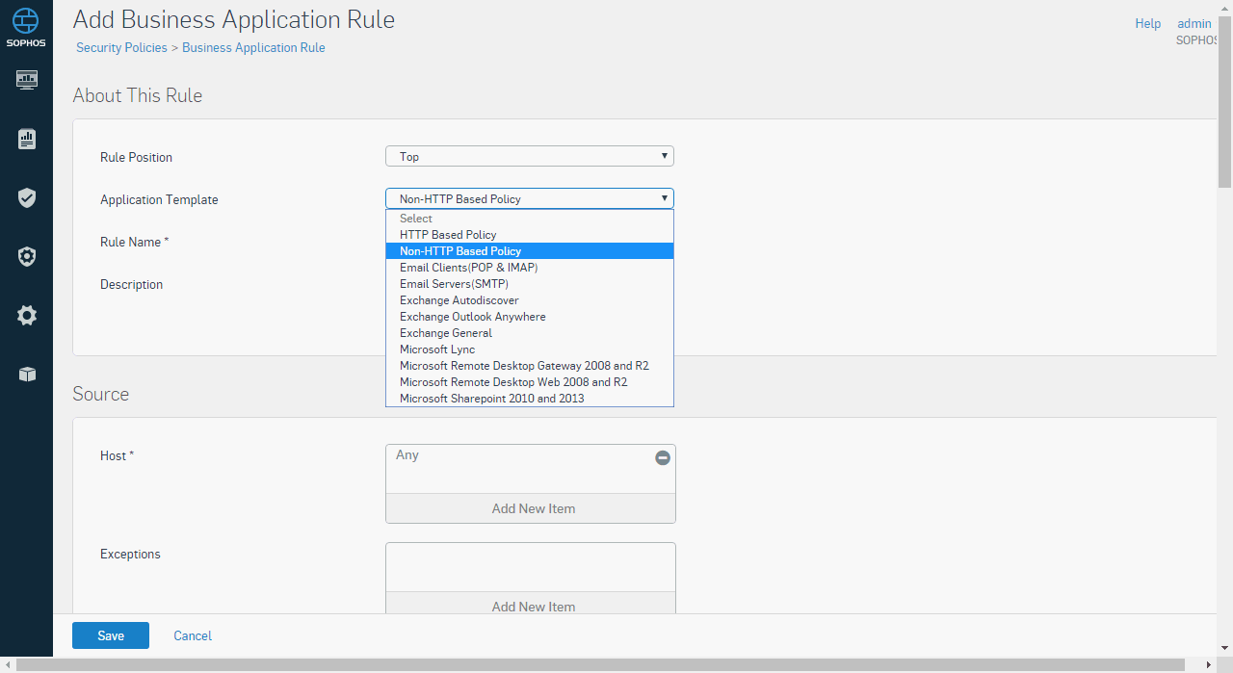Click the Source section heading

[101, 394]
